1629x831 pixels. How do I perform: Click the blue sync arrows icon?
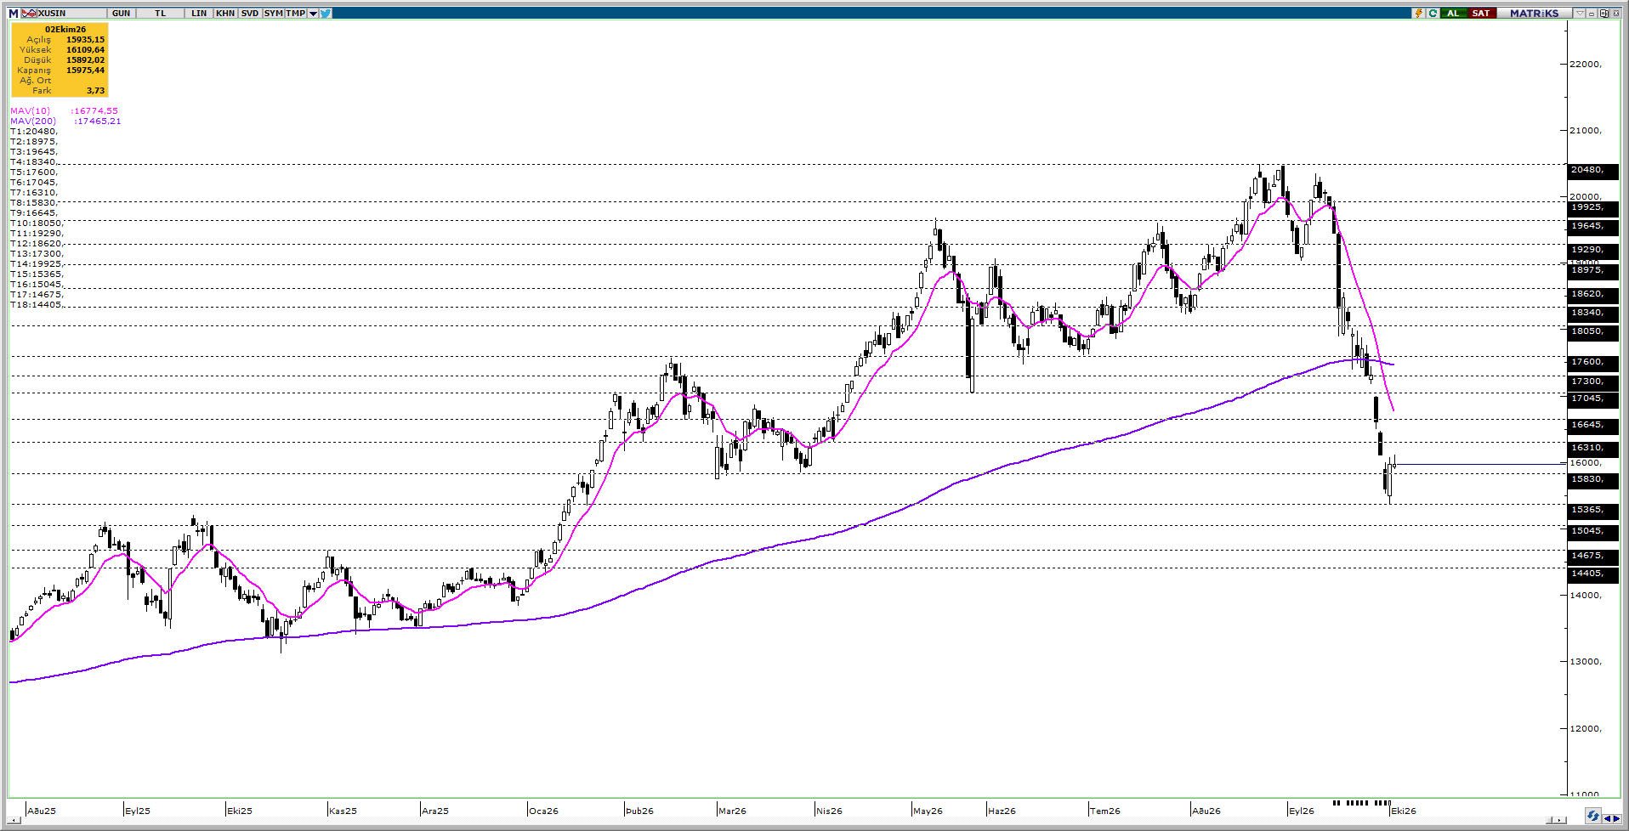point(1592,816)
